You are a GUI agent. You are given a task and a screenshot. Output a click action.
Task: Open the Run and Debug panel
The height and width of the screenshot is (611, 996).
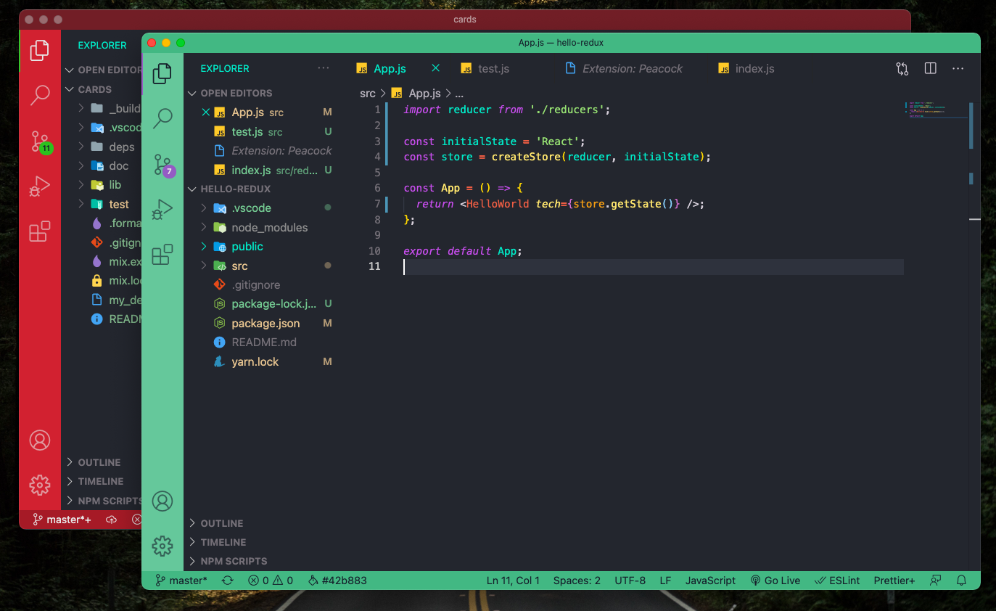tap(162, 209)
